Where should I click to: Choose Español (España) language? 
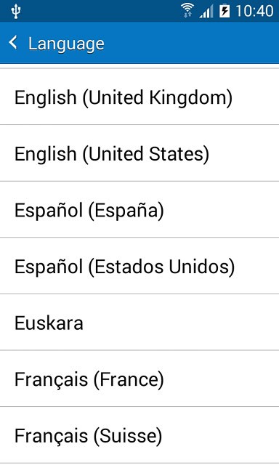tap(139, 209)
